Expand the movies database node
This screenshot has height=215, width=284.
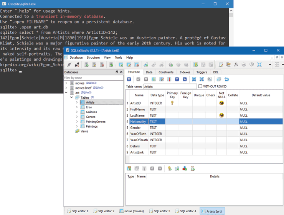66,83
